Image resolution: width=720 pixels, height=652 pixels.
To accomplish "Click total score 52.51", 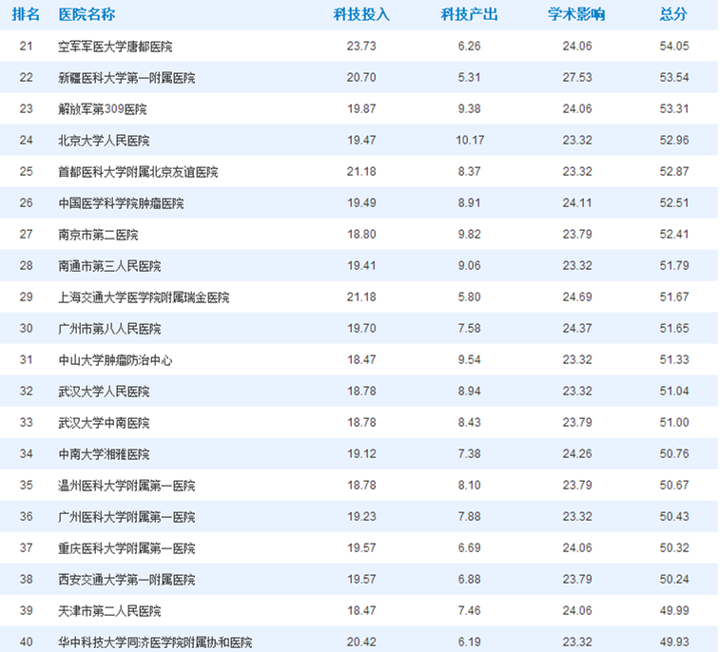I will tap(674, 202).
